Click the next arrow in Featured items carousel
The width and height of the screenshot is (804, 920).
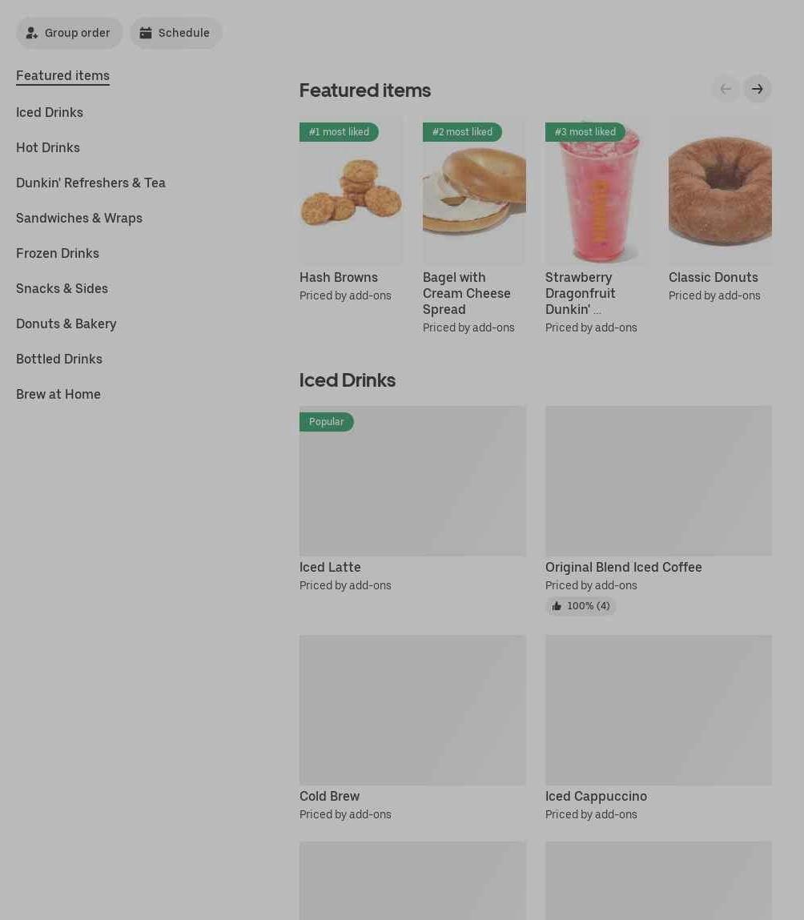tap(757, 89)
